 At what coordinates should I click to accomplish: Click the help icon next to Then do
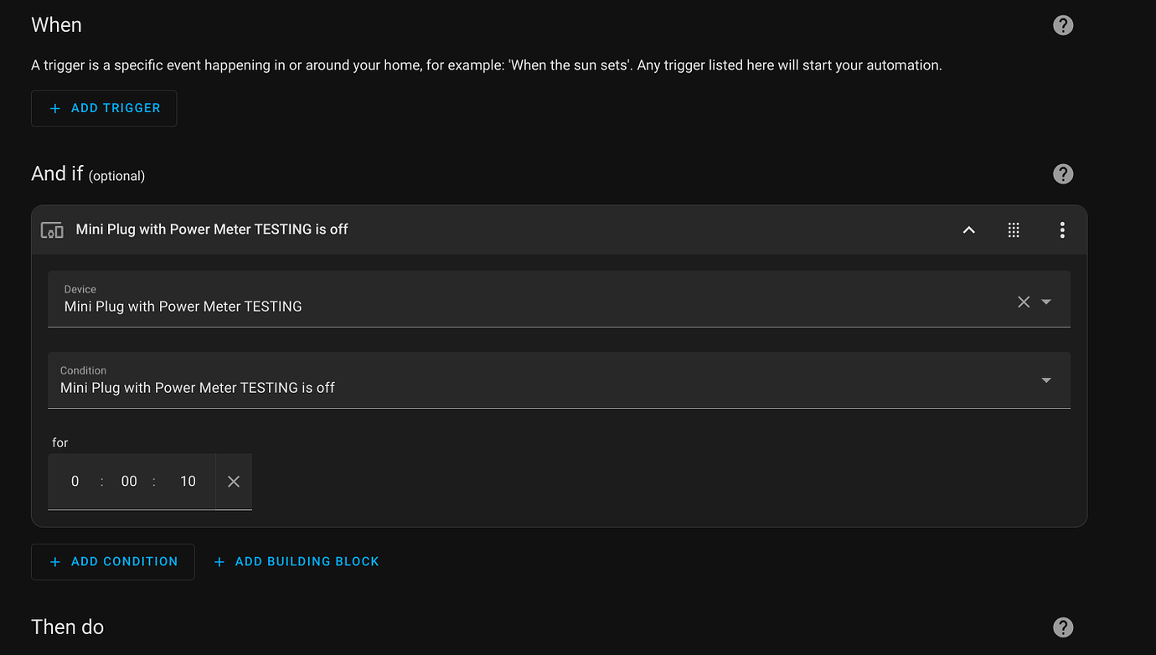pos(1062,627)
